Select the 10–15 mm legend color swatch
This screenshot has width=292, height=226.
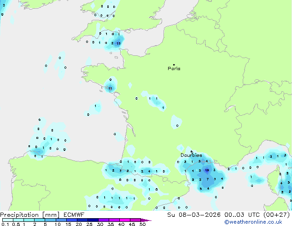coord(61,220)
